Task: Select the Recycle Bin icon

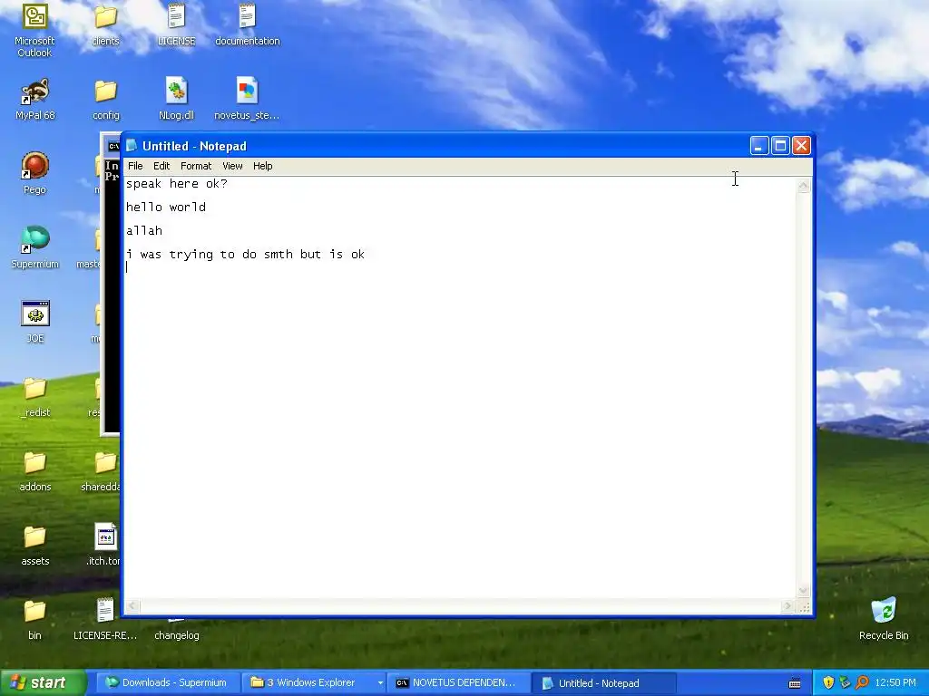Action: [884, 619]
